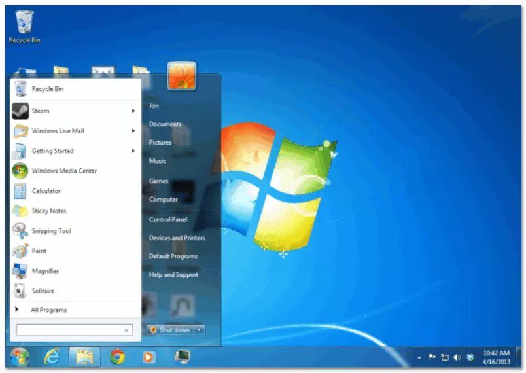Click the Snipping Tool label text
526x373 pixels.
pos(51,231)
